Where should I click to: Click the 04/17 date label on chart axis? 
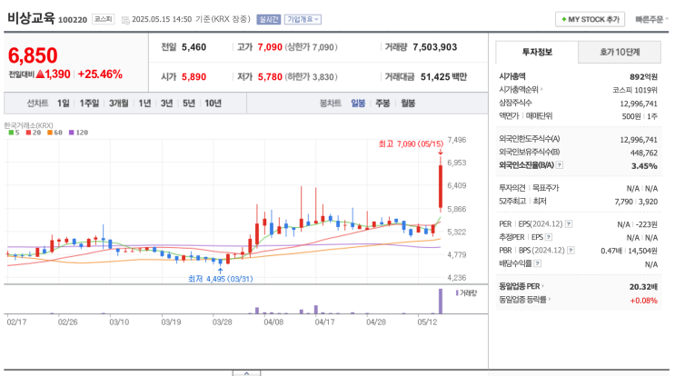coord(324,322)
